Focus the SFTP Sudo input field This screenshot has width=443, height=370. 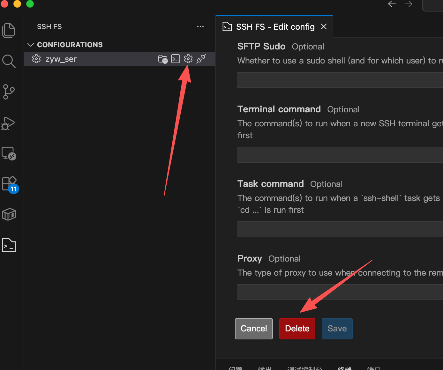pyautogui.click(x=340, y=80)
